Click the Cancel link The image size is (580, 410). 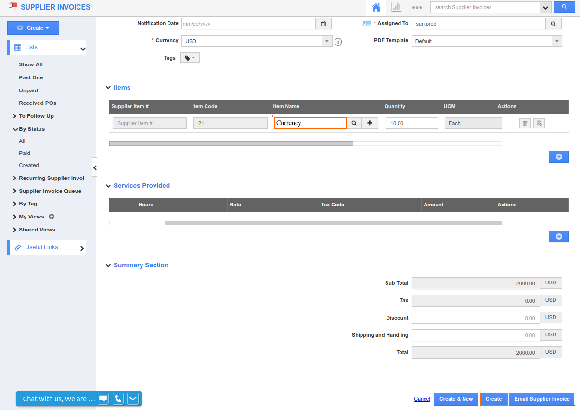pyautogui.click(x=422, y=399)
